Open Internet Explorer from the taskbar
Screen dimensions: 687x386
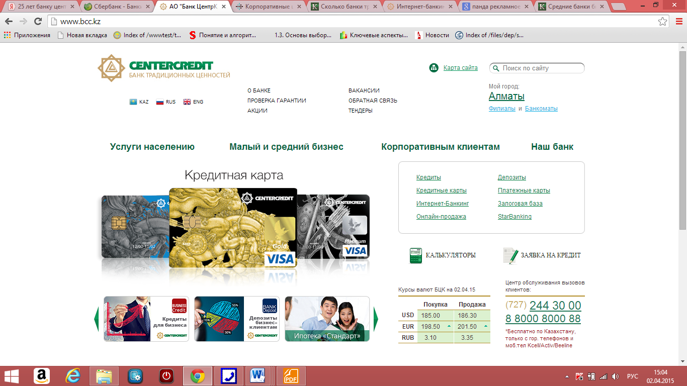click(x=73, y=376)
